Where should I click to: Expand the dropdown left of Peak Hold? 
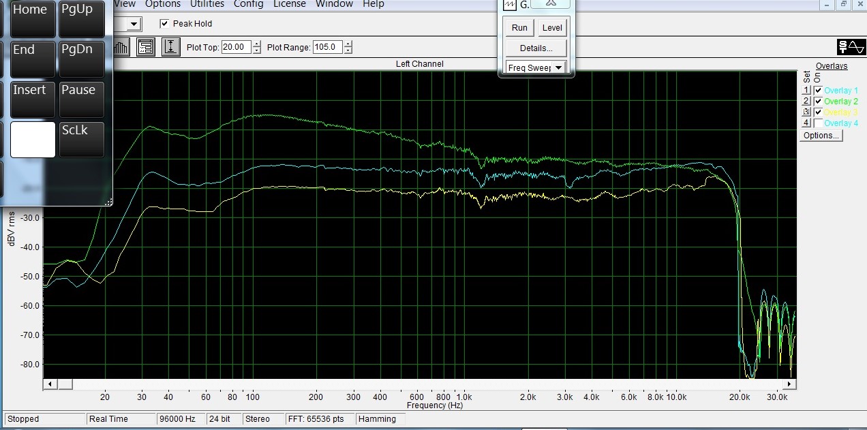134,24
